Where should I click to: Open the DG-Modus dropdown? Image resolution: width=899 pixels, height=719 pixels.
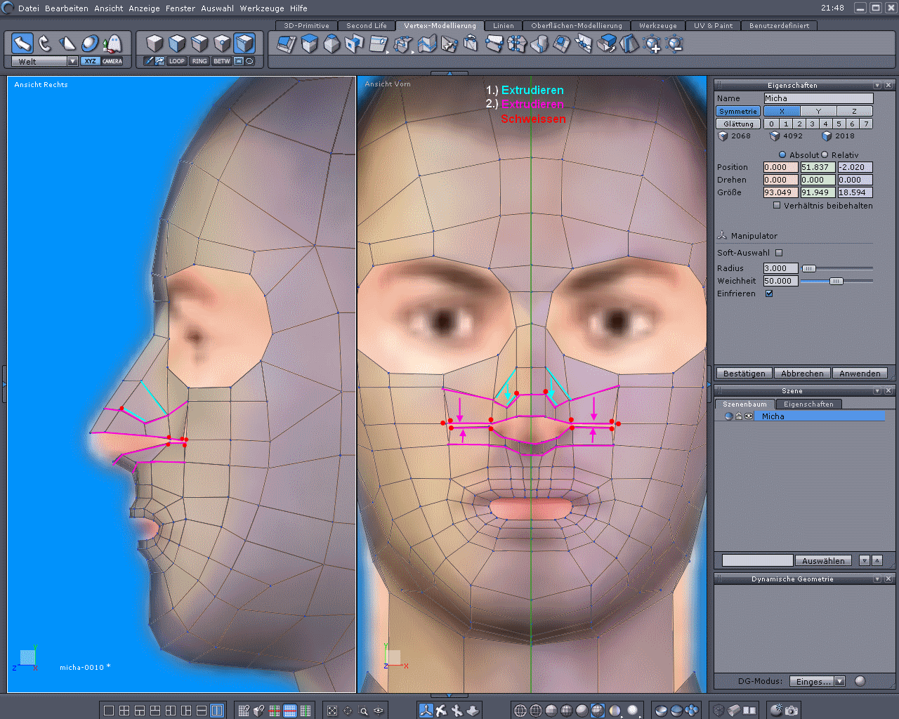click(x=839, y=681)
